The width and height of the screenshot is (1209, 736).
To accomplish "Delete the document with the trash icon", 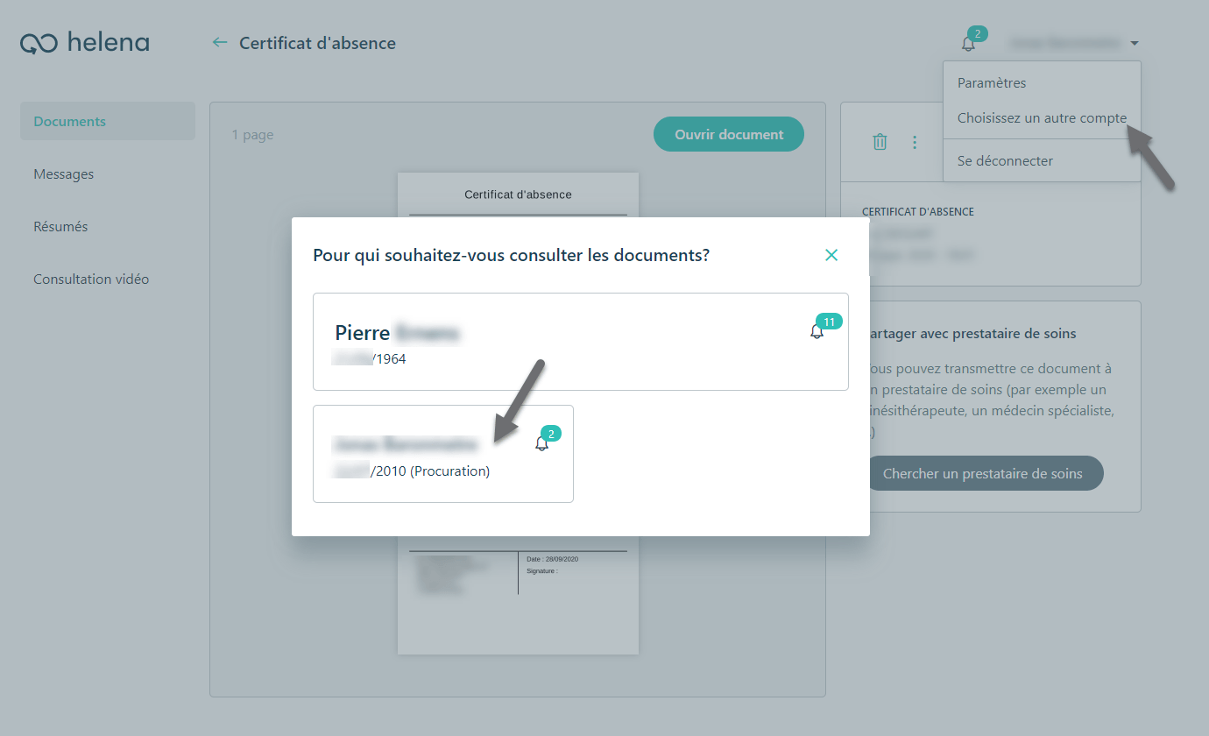I will pos(880,142).
